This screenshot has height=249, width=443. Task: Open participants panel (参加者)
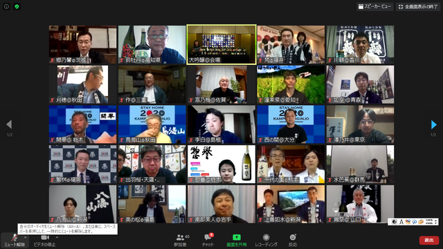click(x=181, y=241)
